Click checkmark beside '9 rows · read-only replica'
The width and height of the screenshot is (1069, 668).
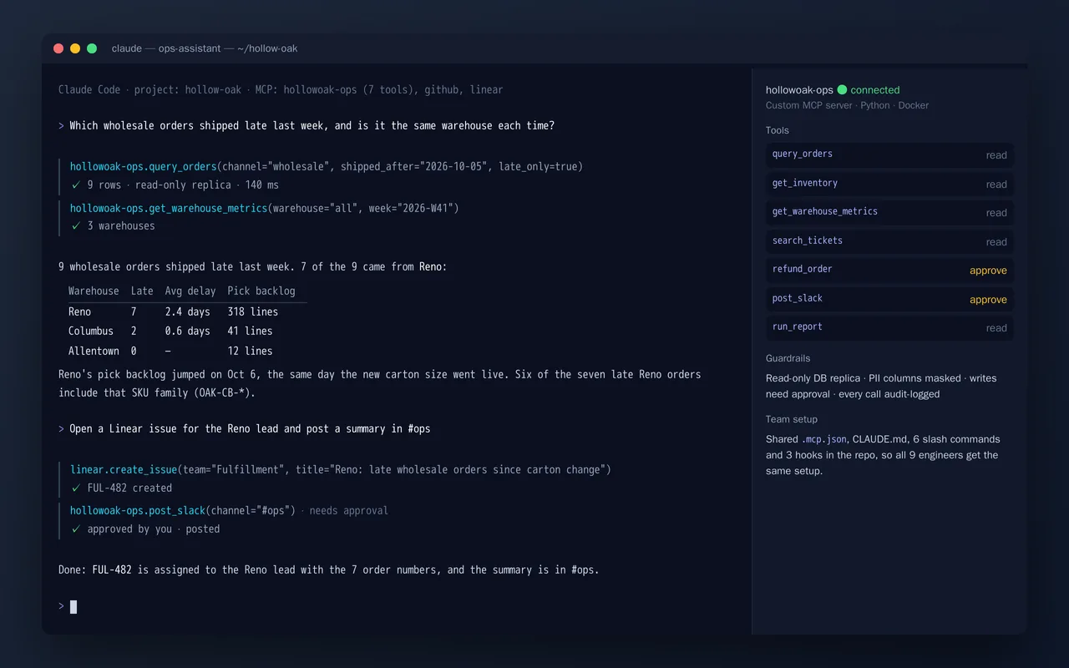click(76, 185)
